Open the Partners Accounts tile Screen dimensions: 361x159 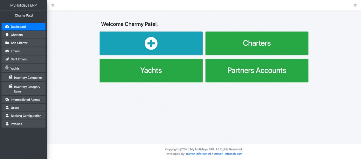point(257,71)
